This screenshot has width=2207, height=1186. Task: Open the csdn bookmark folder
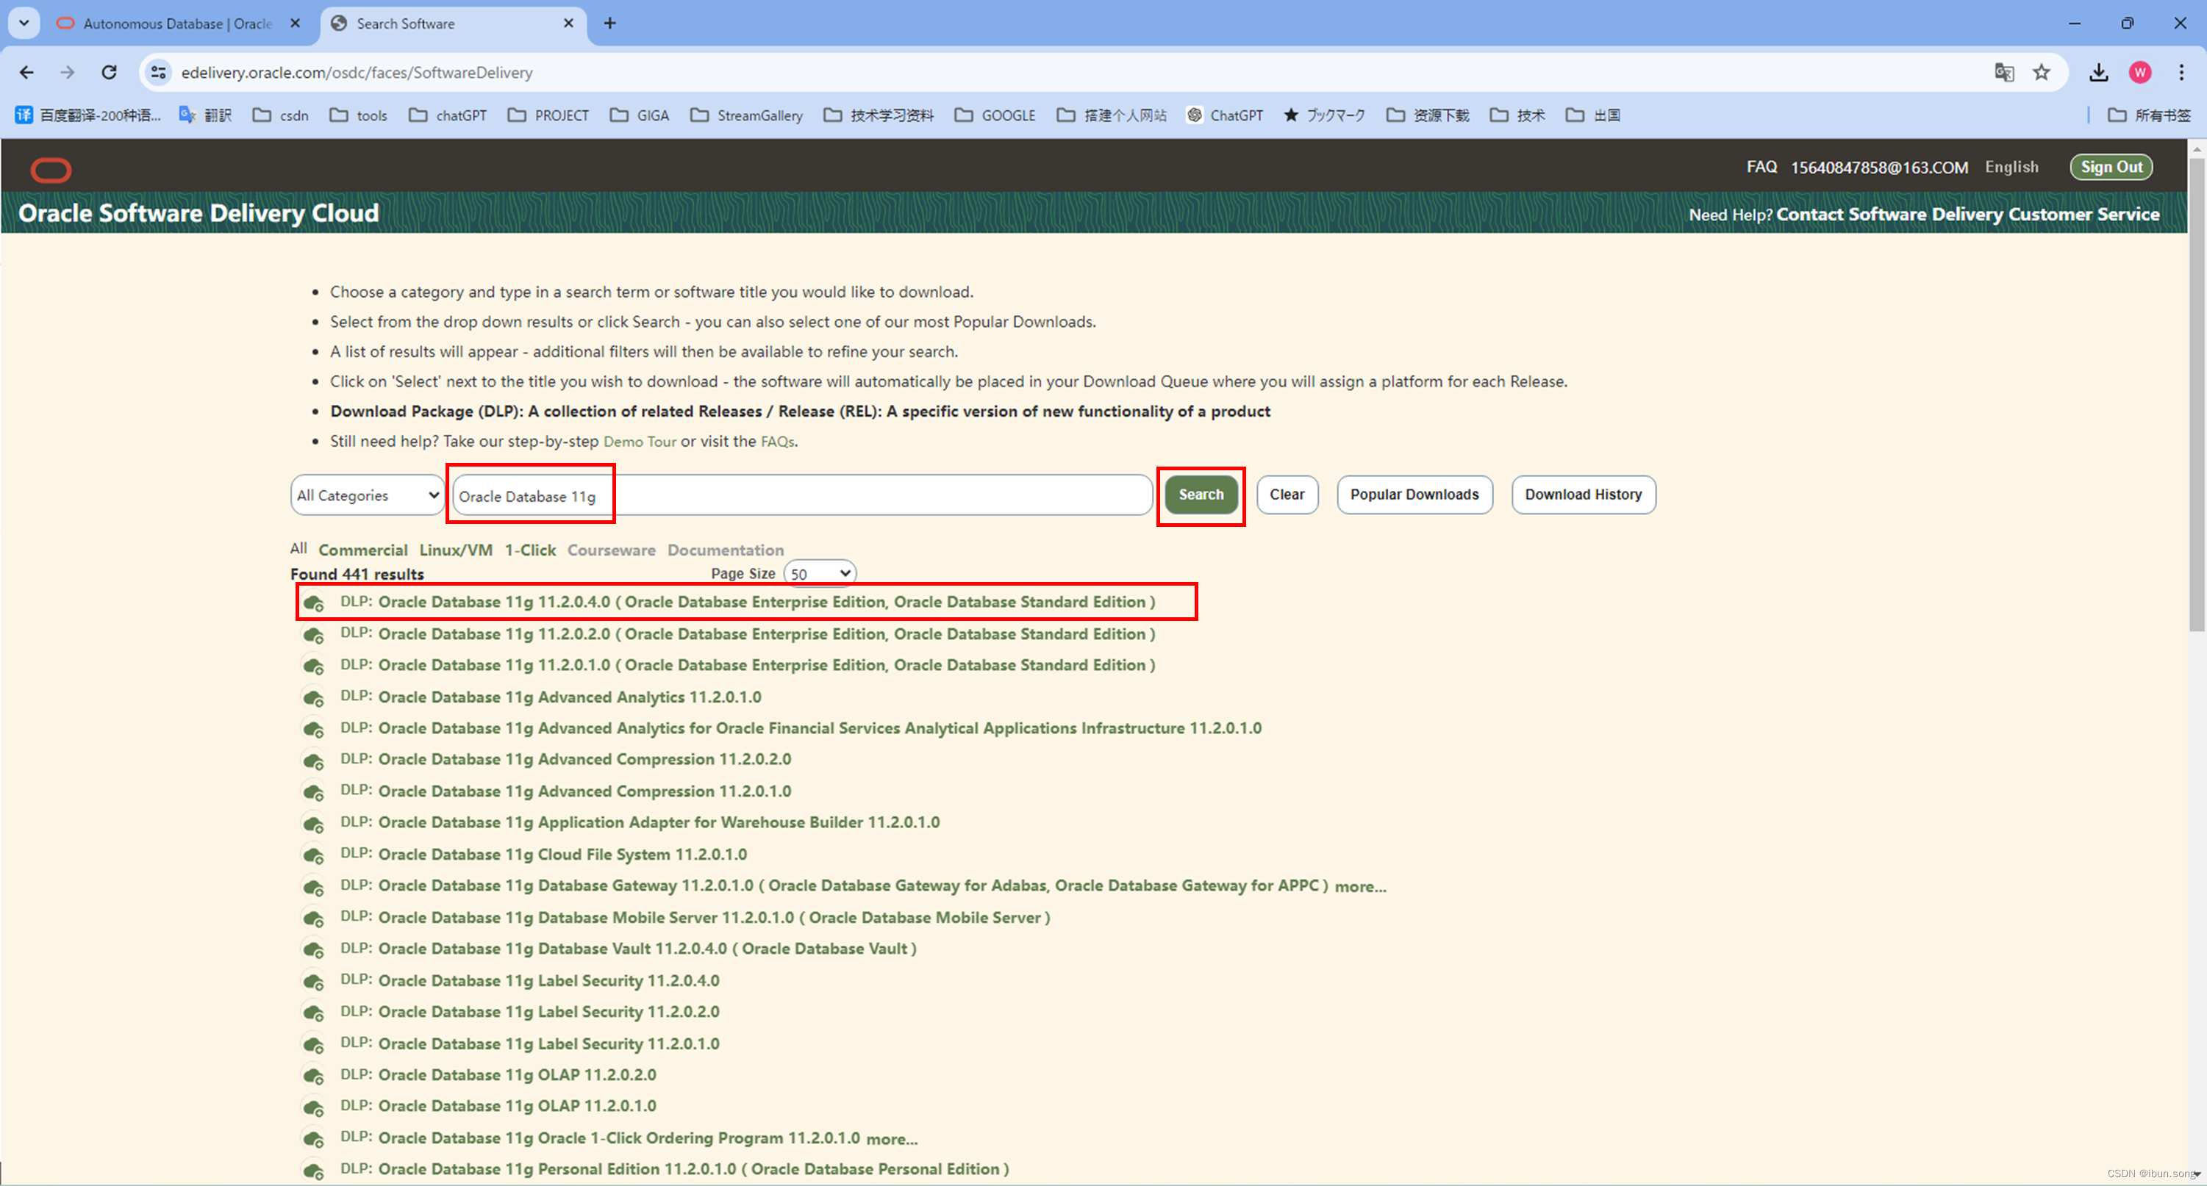(x=281, y=115)
